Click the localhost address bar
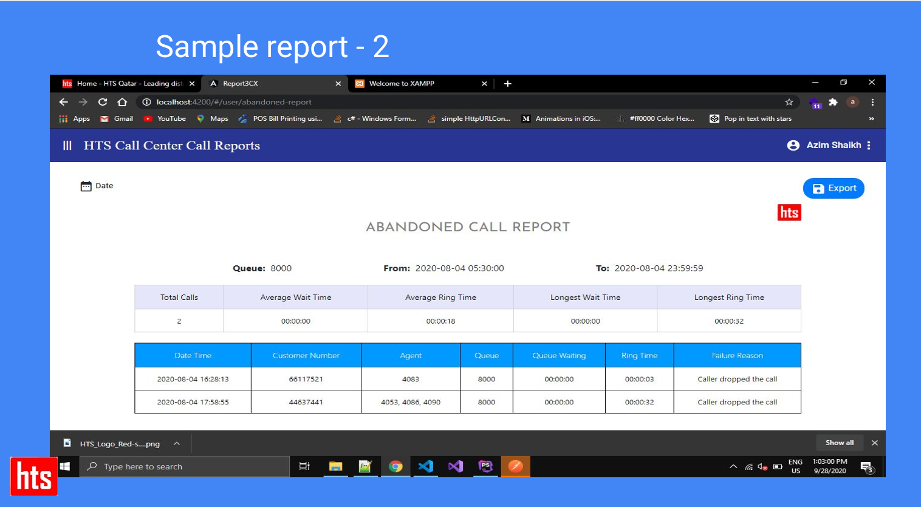The height and width of the screenshot is (507, 921). tap(425, 102)
